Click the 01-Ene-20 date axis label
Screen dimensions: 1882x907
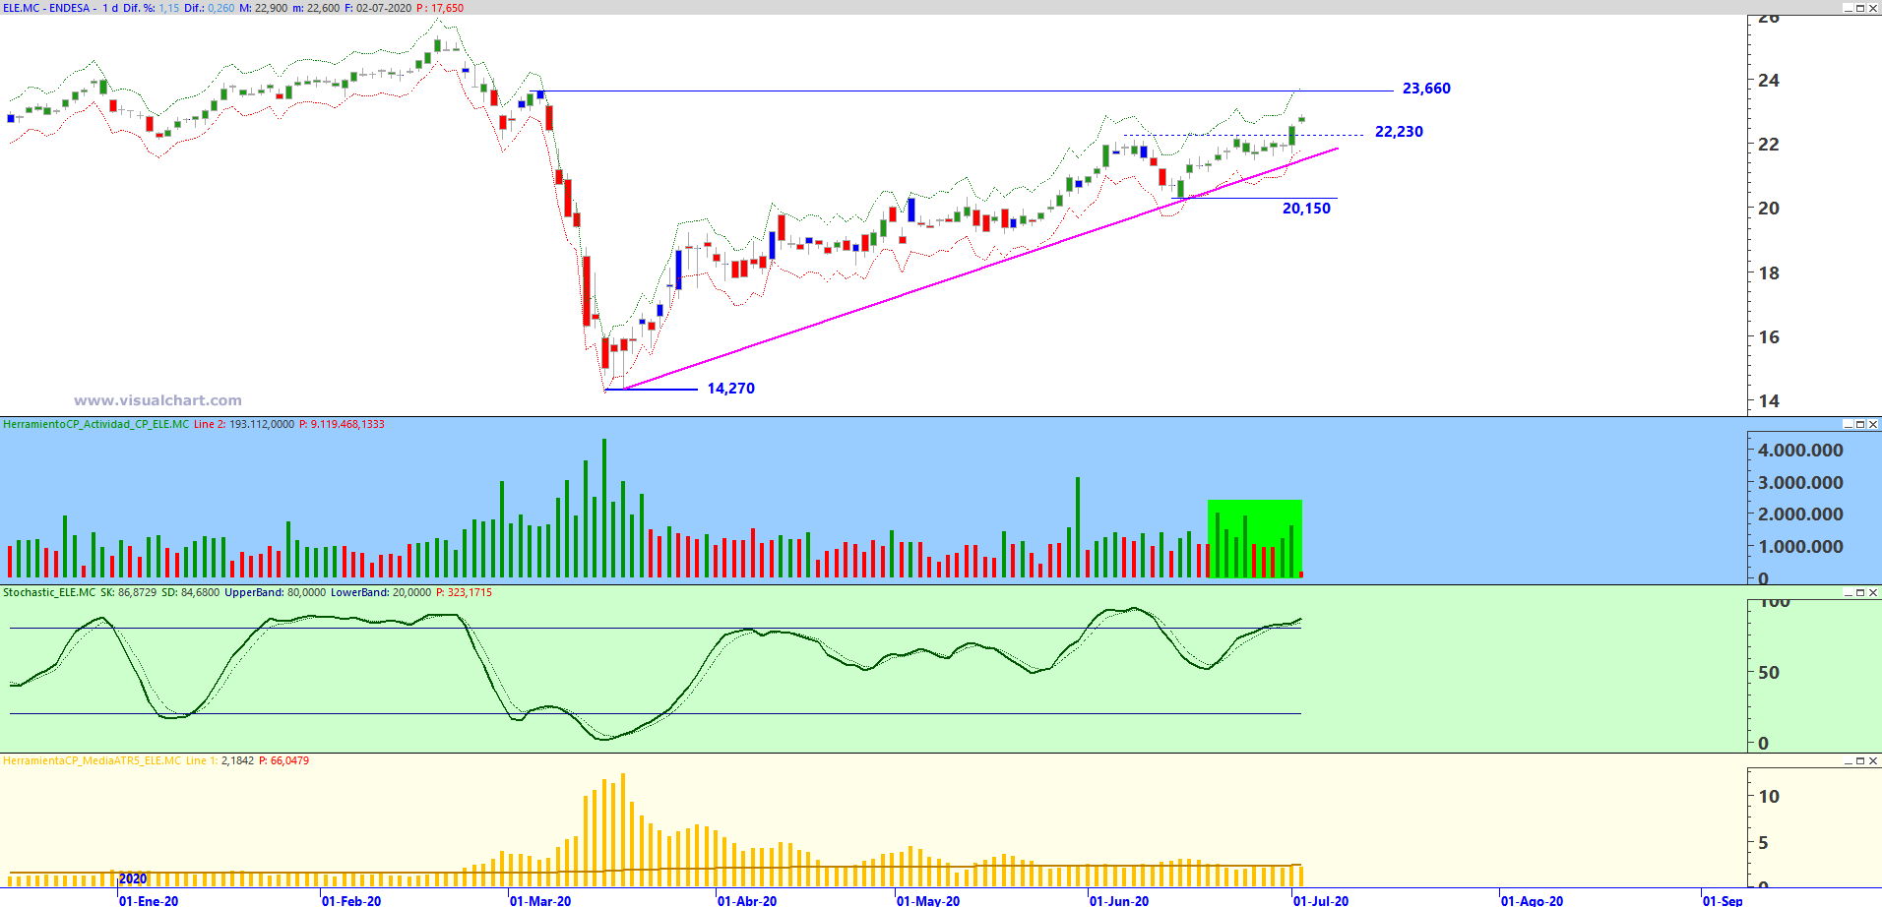tap(149, 900)
